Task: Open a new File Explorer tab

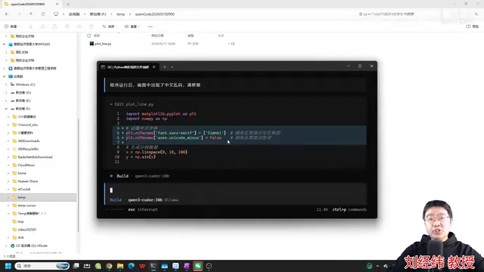Action: [x=68, y=5]
